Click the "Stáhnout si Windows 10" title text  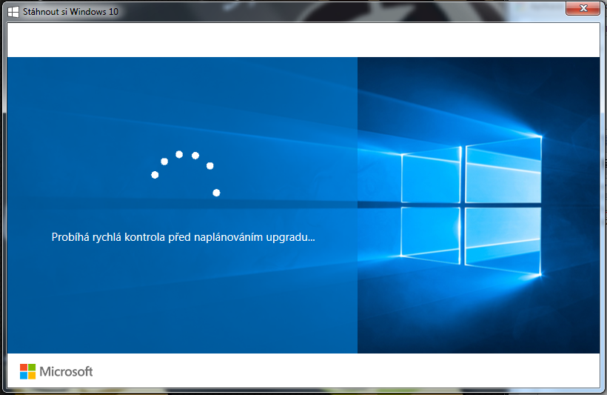(70, 12)
